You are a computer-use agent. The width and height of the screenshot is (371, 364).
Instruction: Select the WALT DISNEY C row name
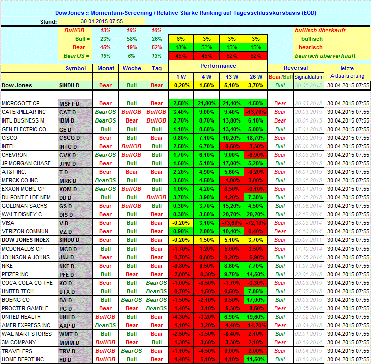point(22,214)
